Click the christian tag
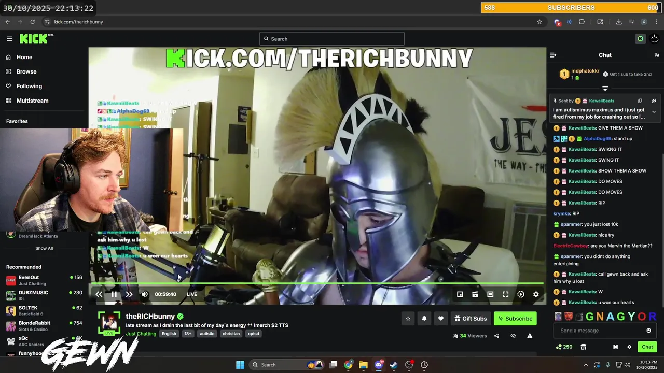 (x=231, y=334)
